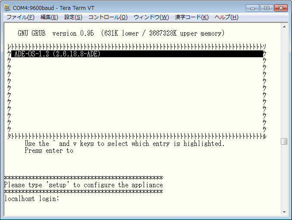Click the GNU GRUB version header text
The height and width of the screenshot is (220, 292).
[x=121, y=33]
